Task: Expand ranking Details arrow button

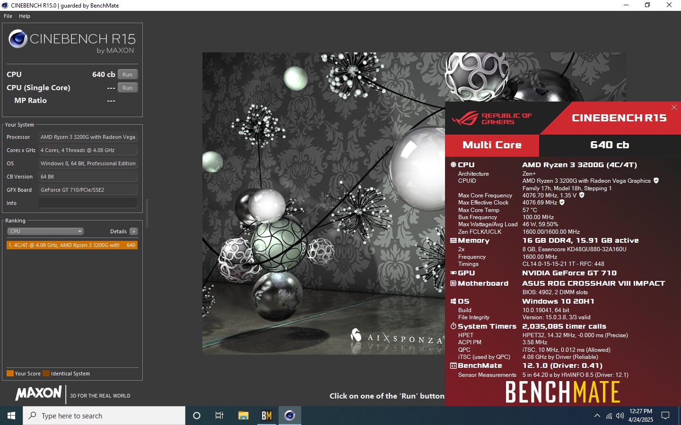Action: pos(134,231)
